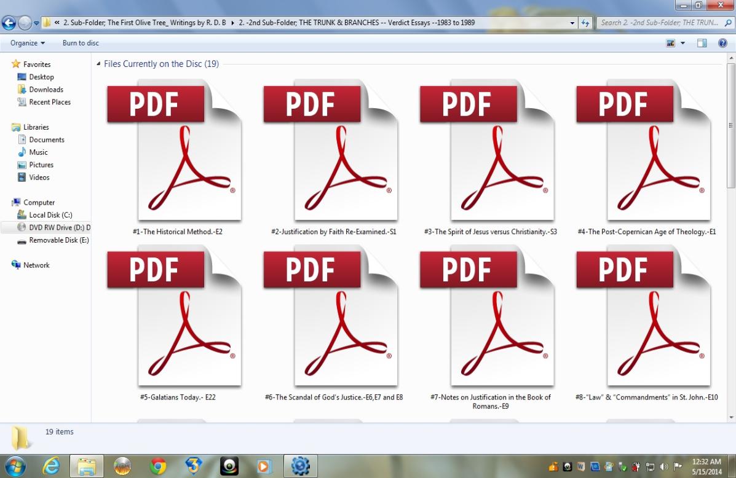Open the address bar history dropdown

pos(572,23)
